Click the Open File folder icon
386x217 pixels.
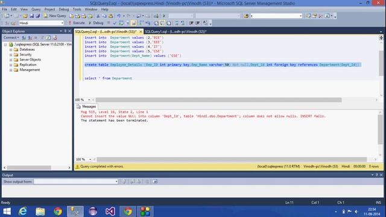coord(25,16)
